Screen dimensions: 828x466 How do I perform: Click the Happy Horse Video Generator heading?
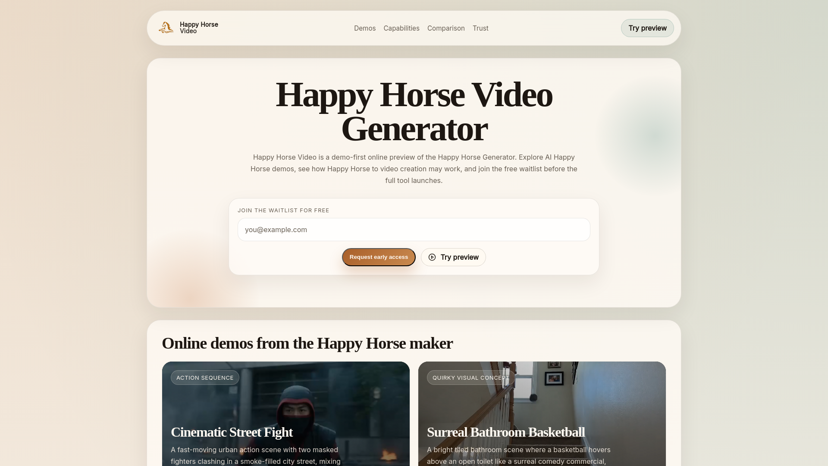point(414,112)
